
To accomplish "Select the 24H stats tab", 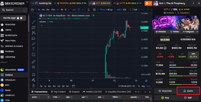I will pos(193,55).
